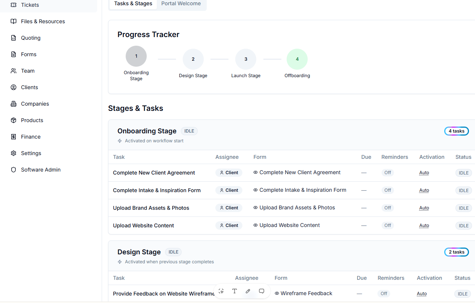Click IDLE status of Upload Brand Assets row
Image resolution: width=475 pixels, height=303 pixels.
(464, 208)
